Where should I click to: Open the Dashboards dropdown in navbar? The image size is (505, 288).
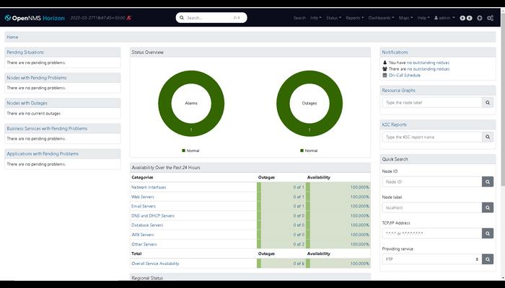point(380,17)
